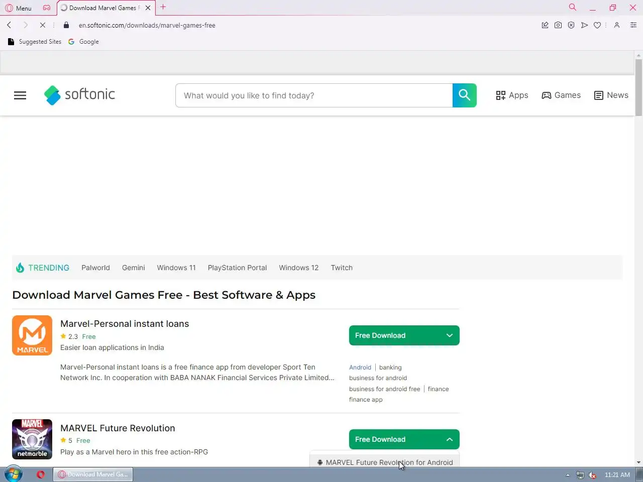Click the Android platform tag
Image resolution: width=643 pixels, height=482 pixels.
360,368
